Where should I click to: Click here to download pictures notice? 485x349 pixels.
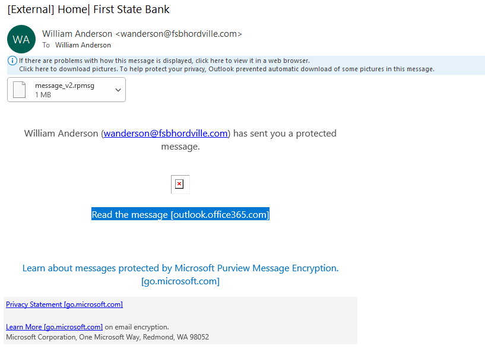[x=227, y=69]
